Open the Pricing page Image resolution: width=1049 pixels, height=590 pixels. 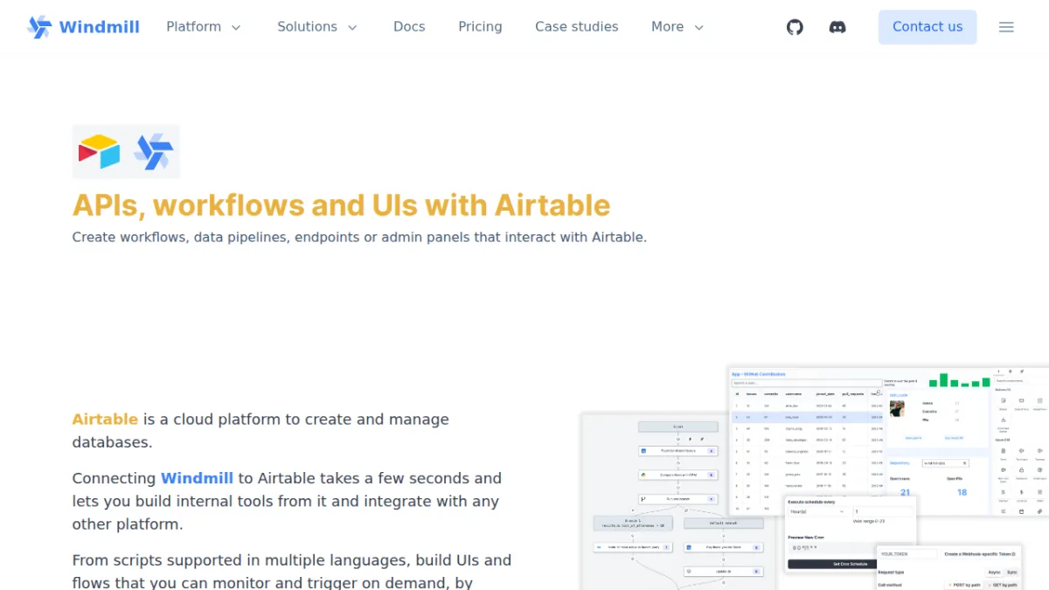(x=480, y=27)
